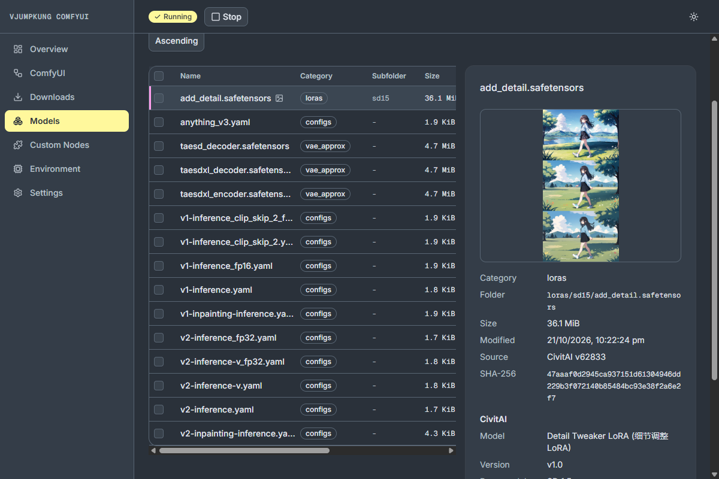Tick the checkbox for anything_v3.yaml
The image size is (719, 479).
(x=159, y=122)
